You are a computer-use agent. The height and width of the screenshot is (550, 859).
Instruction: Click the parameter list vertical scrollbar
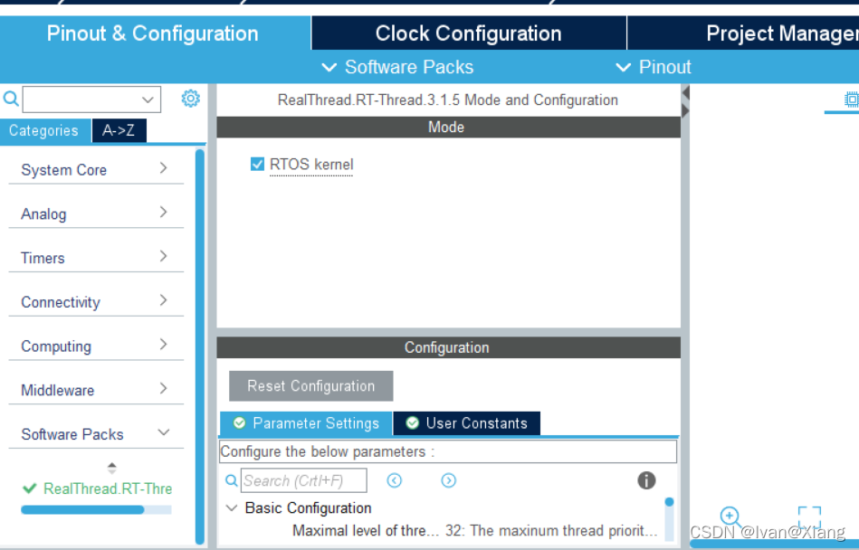pos(669,517)
